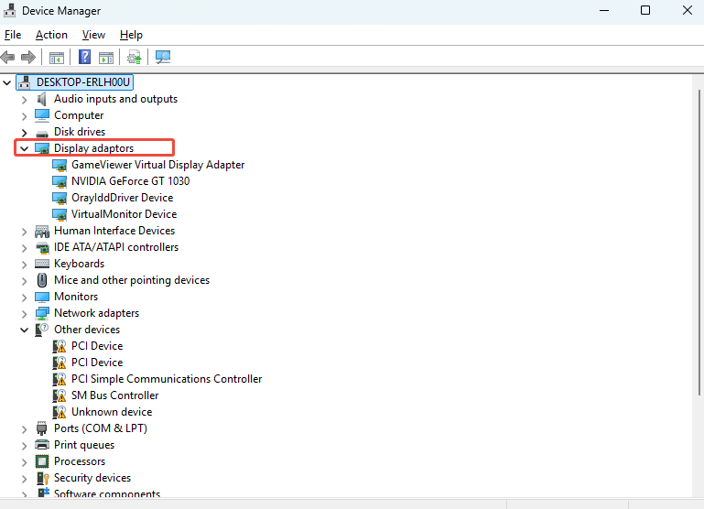
Task: Open the View menu
Action: tap(93, 35)
